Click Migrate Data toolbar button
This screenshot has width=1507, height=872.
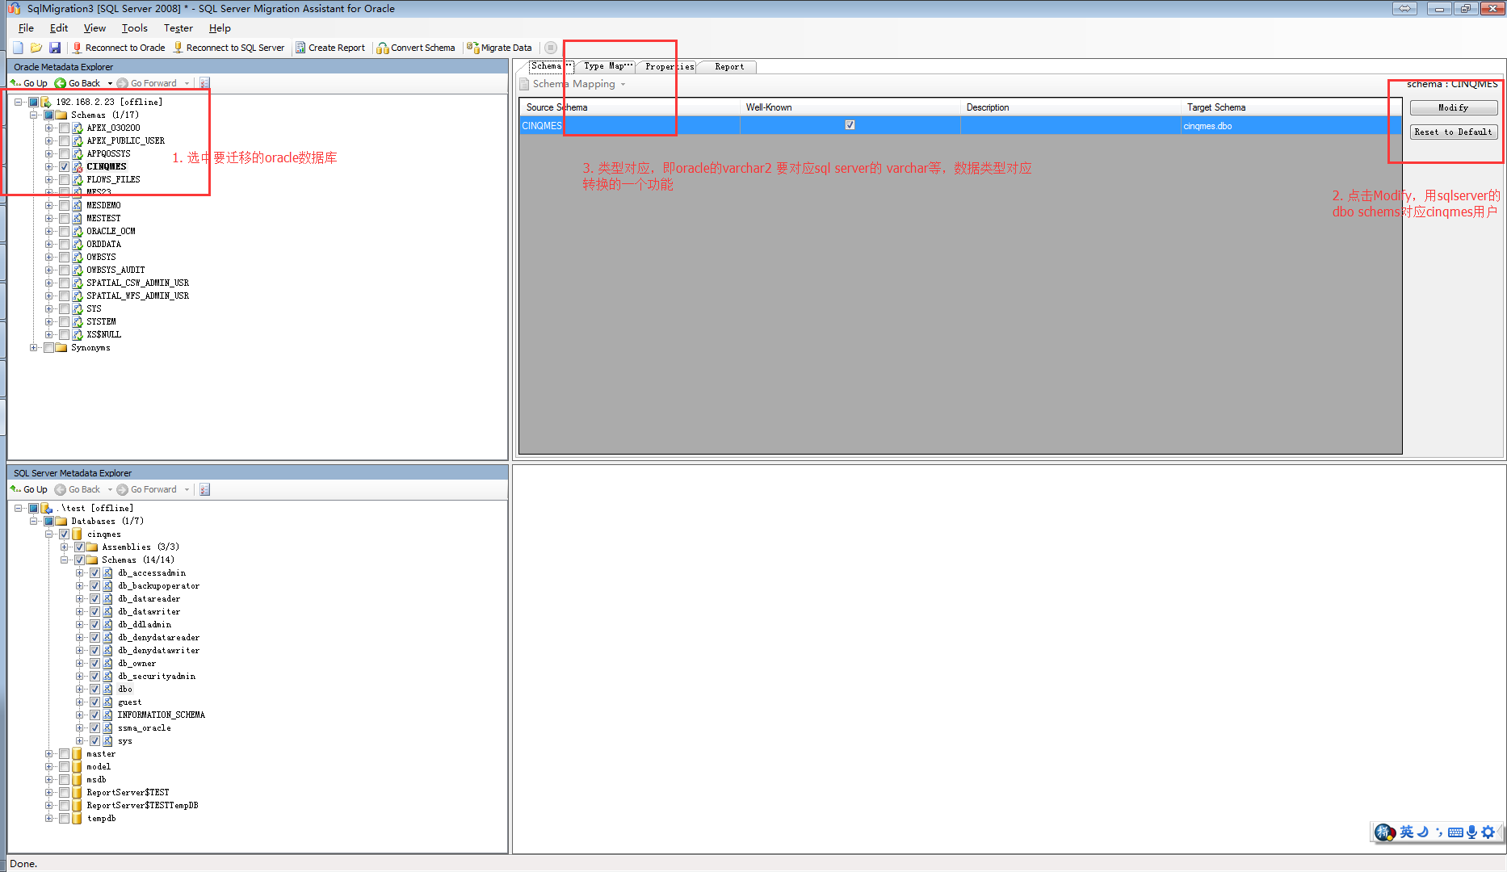[499, 48]
